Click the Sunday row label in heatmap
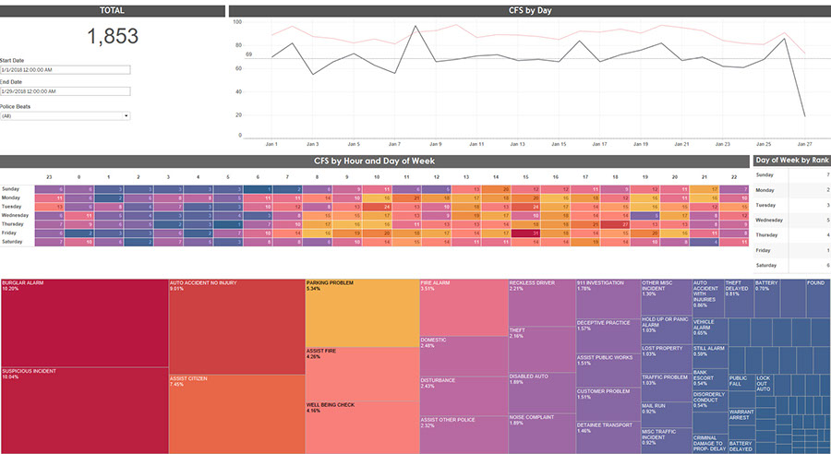 [x=14, y=188]
